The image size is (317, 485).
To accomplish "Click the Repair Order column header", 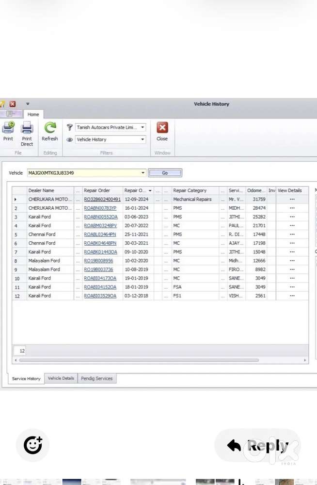I will (102, 190).
